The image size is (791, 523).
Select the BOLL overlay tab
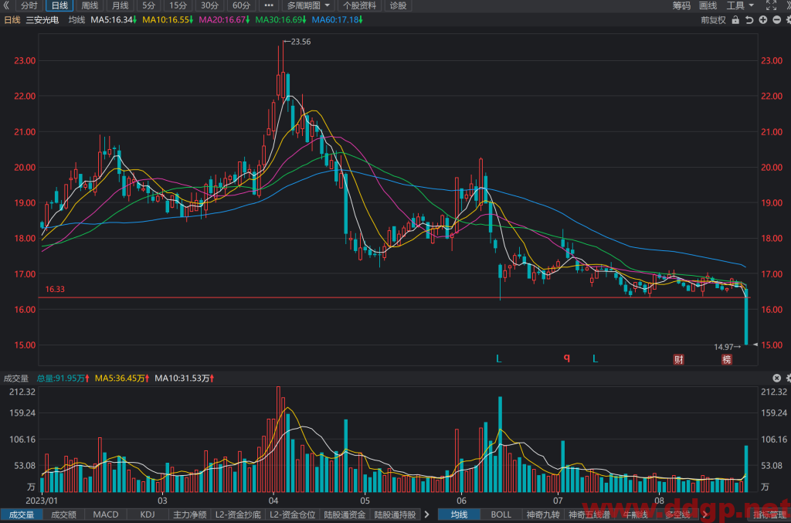[x=501, y=515]
